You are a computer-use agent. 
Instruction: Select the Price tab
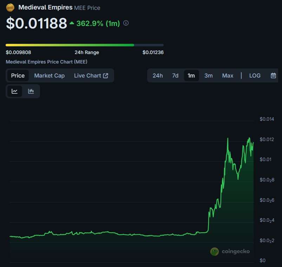18,75
